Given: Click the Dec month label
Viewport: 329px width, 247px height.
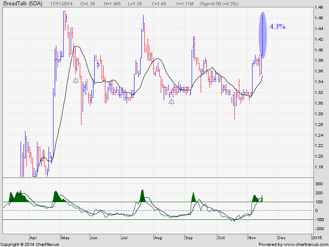Looking at the screenshot, I should pyautogui.click(x=282, y=238).
